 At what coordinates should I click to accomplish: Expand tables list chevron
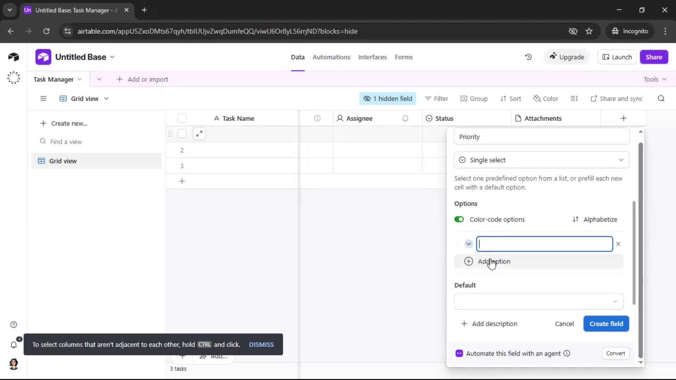point(99,79)
